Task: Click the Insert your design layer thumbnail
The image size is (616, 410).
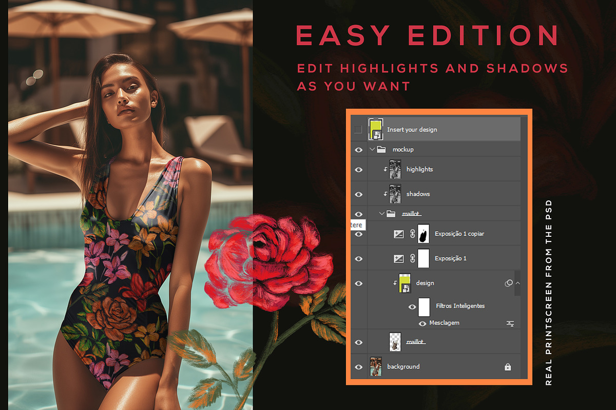Action: pos(376,130)
